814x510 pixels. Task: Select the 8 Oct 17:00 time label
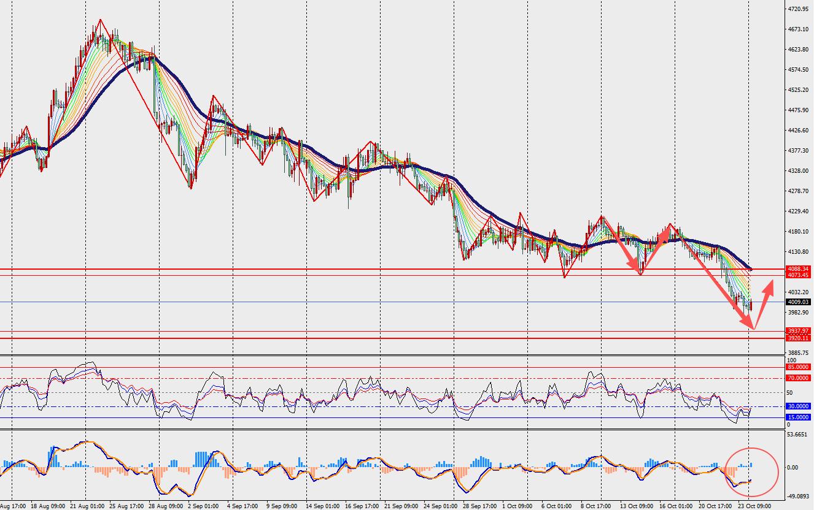point(595,506)
